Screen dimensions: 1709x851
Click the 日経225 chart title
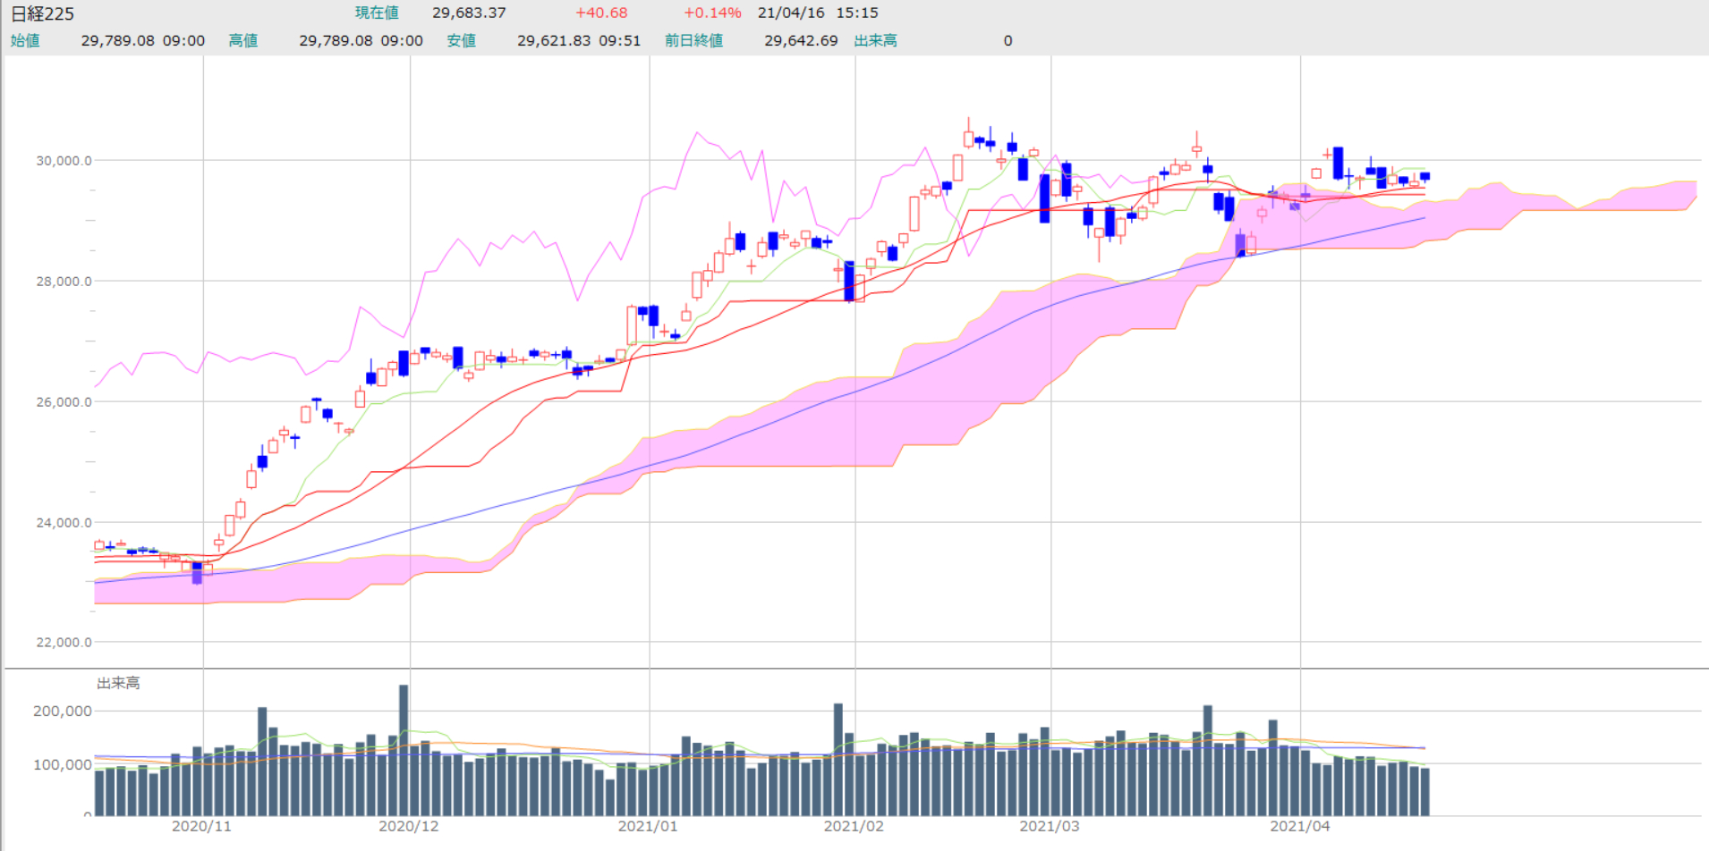point(42,13)
